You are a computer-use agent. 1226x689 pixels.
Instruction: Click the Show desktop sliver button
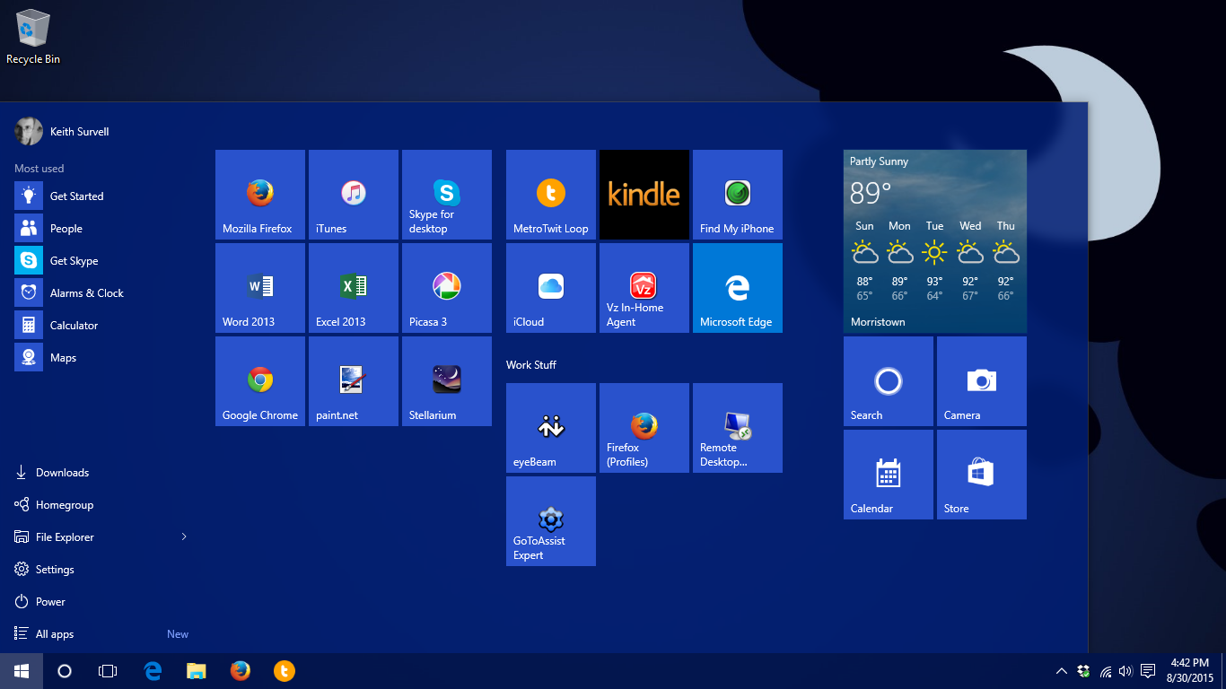(1223, 671)
